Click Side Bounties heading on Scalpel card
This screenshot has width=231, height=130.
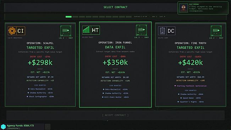pos(40,85)
